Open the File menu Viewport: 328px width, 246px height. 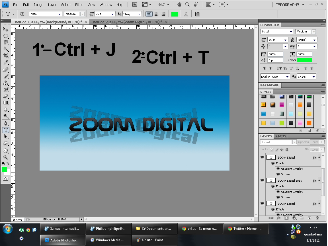pyautogui.click(x=15, y=5)
